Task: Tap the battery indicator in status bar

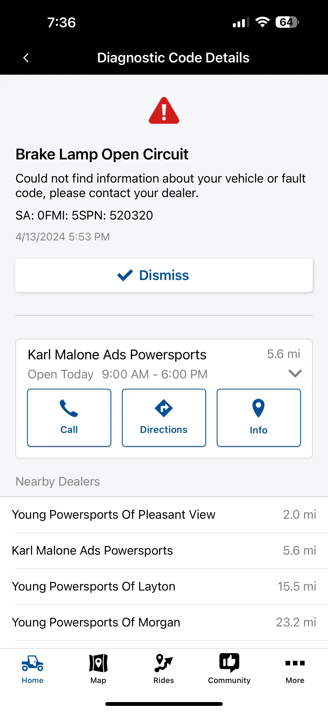Action: click(x=287, y=22)
